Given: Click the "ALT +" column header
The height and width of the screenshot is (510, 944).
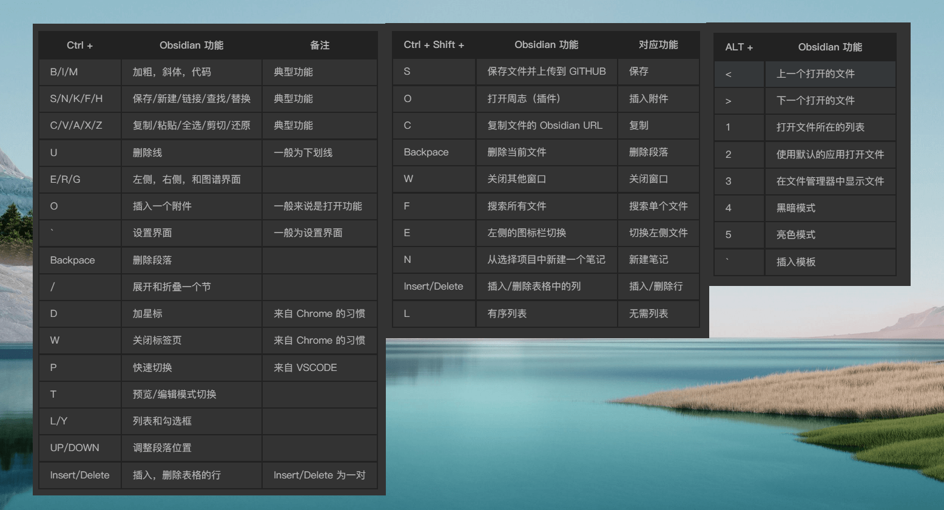Looking at the screenshot, I should click(739, 47).
